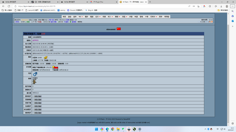Switch to the 抖音 browser tab
The image size is (236, 132).
tap(45, 2)
